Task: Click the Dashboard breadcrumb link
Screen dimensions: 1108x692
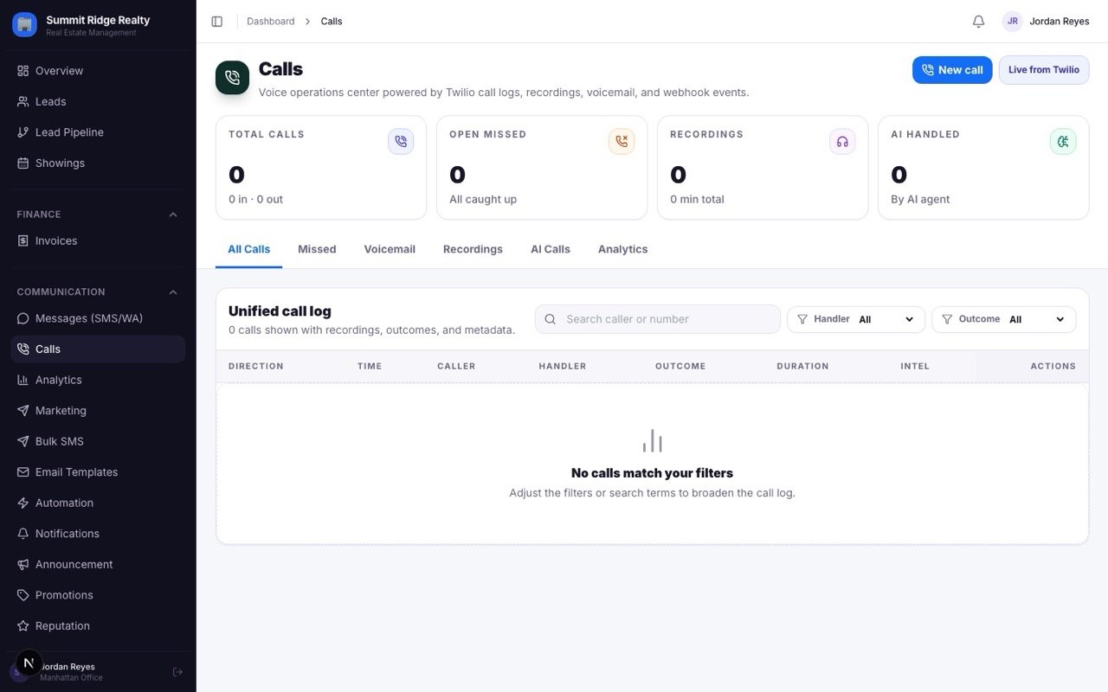Action: point(271,22)
